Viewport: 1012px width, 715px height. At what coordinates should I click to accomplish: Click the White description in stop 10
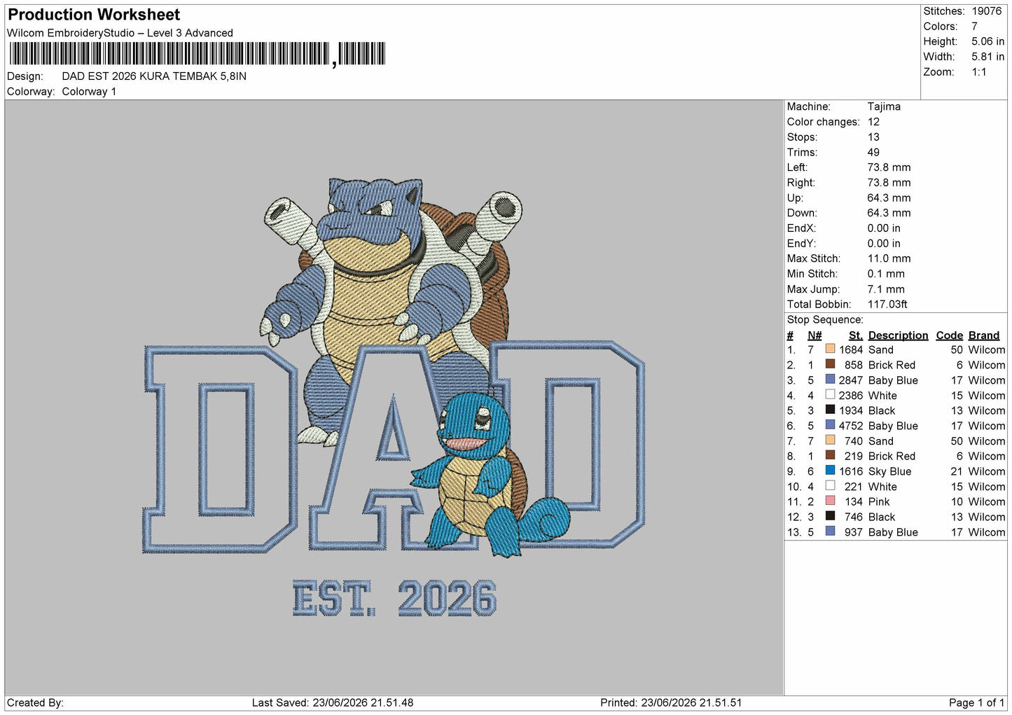882,487
